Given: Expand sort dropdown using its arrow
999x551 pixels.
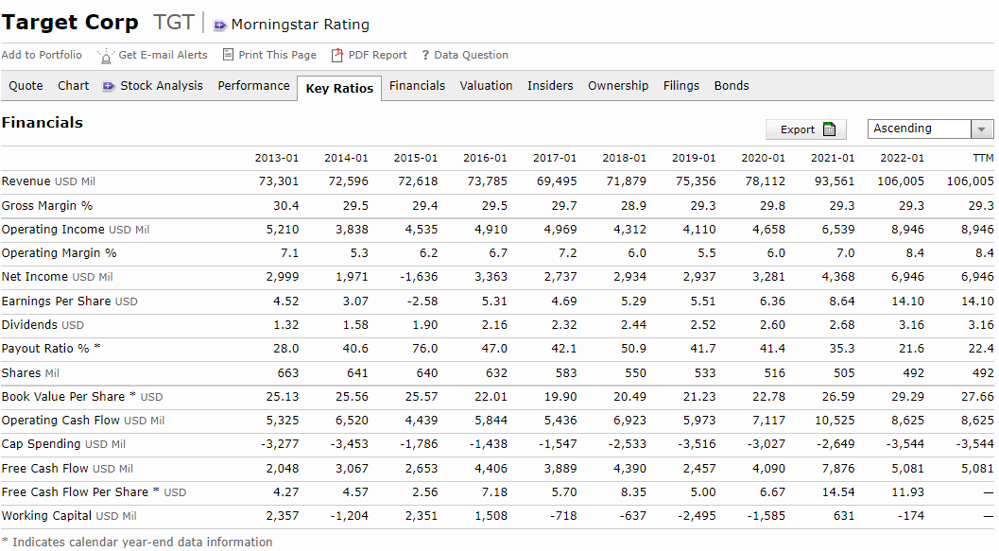Looking at the screenshot, I should 982,129.
